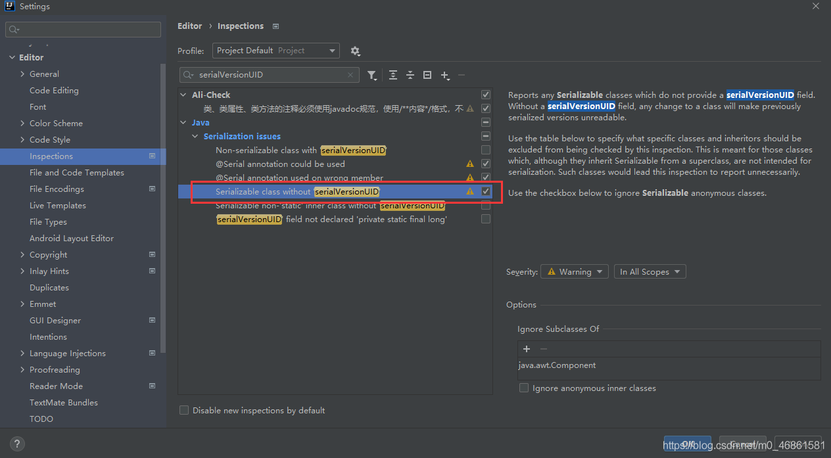
Task: Toggle the Ali-Check group checkbox
Action: pos(486,95)
